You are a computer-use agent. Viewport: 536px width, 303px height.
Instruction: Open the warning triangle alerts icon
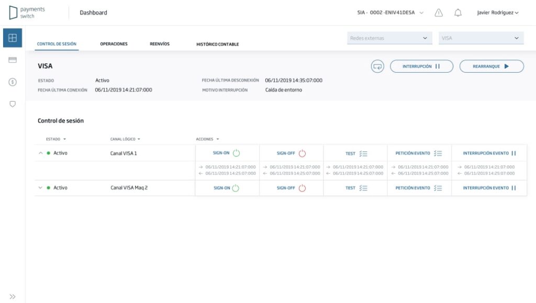click(439, 13)
